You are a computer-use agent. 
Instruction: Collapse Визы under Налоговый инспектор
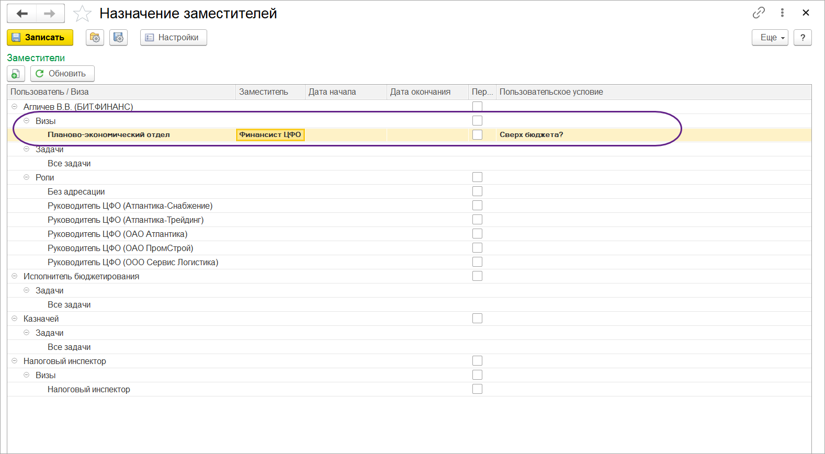click(27, 375)
